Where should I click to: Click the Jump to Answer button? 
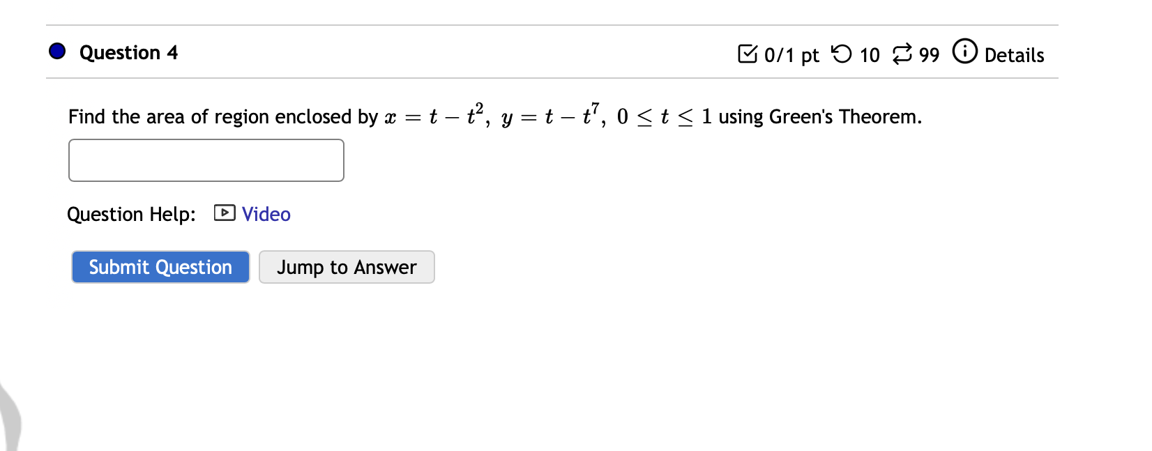coord(347,267)
